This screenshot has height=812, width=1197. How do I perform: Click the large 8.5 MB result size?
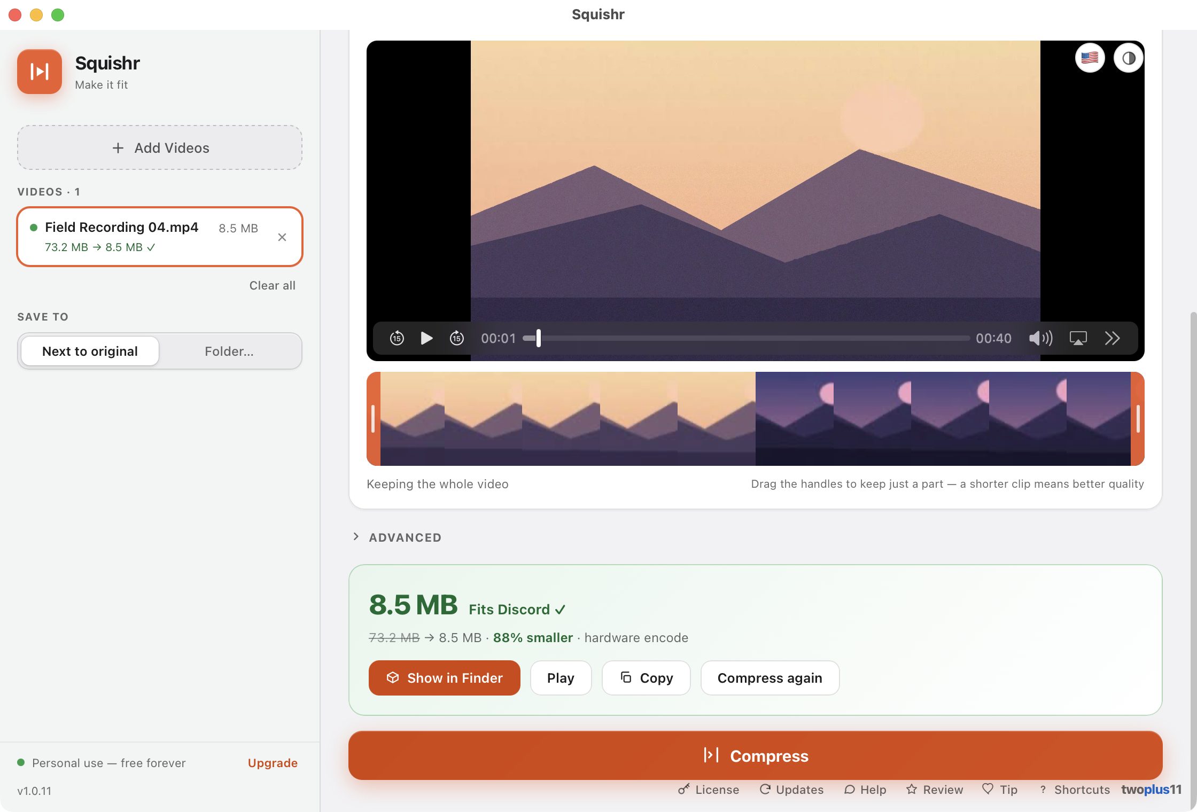413,605
